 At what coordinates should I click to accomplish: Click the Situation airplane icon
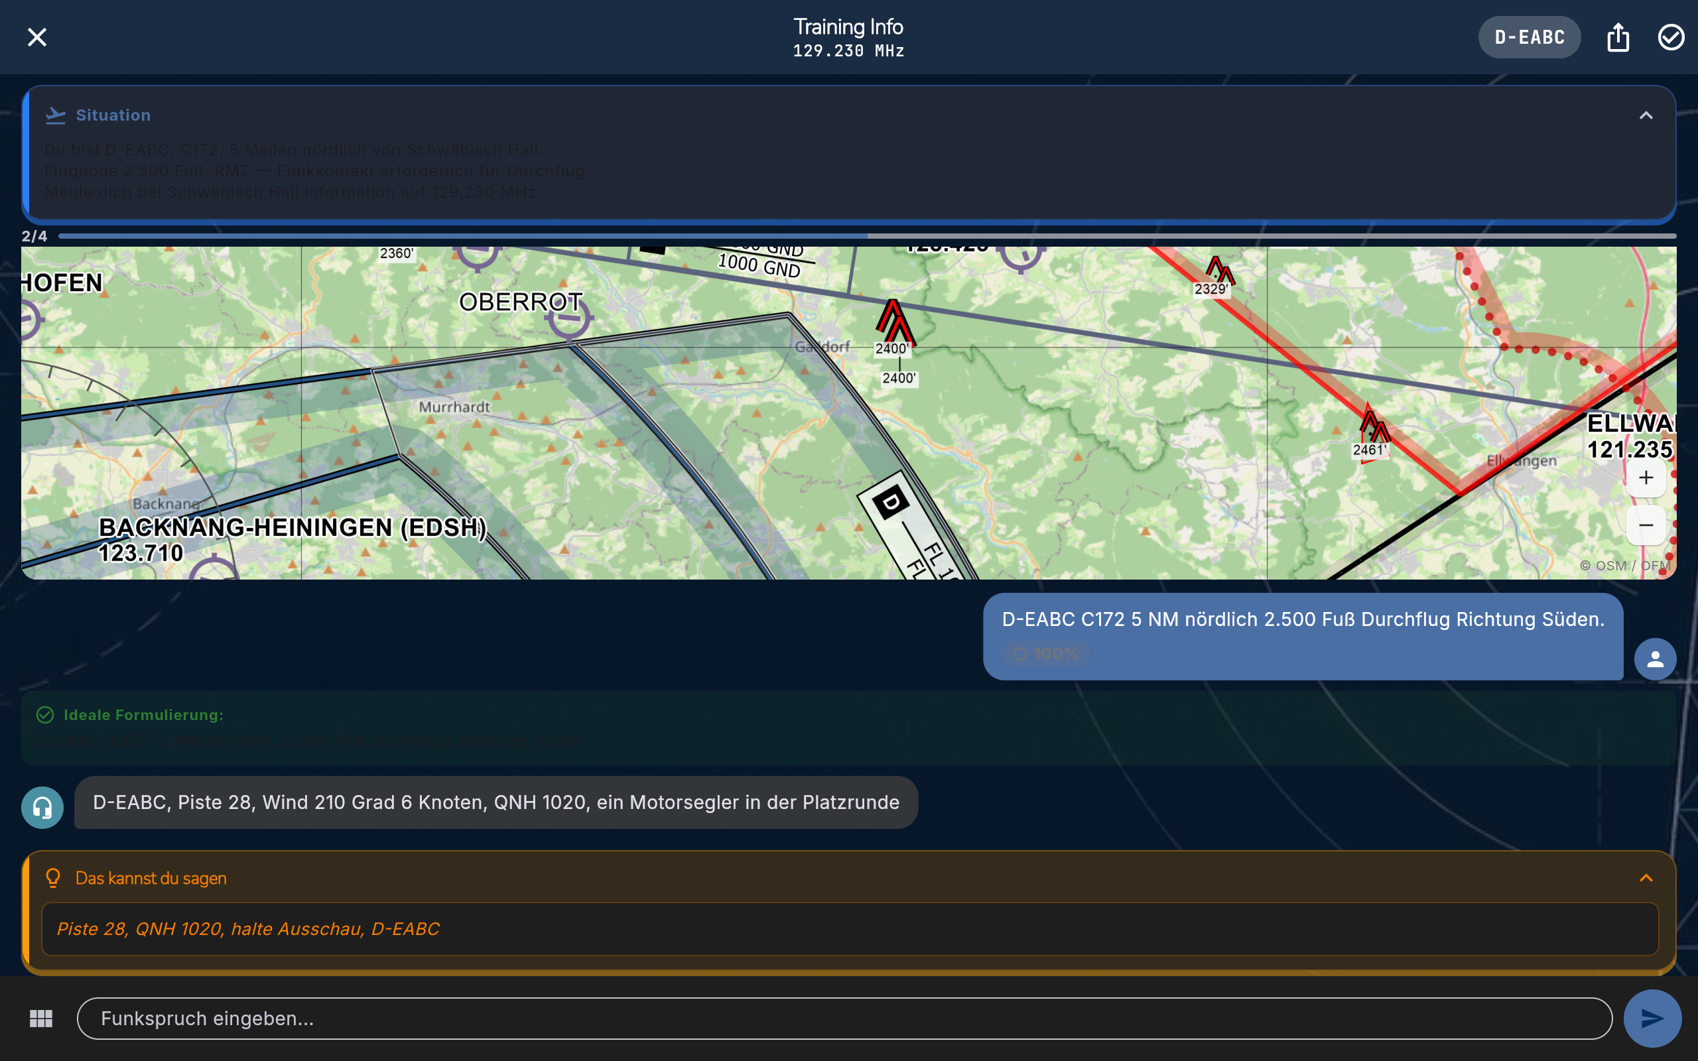(x=56, y=115)
